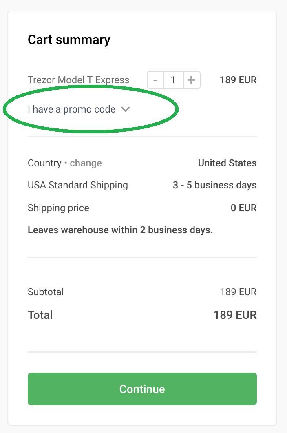This screenshot has width=287, height=433.
Task: Click the United States country value
Action: click(227, 163)
